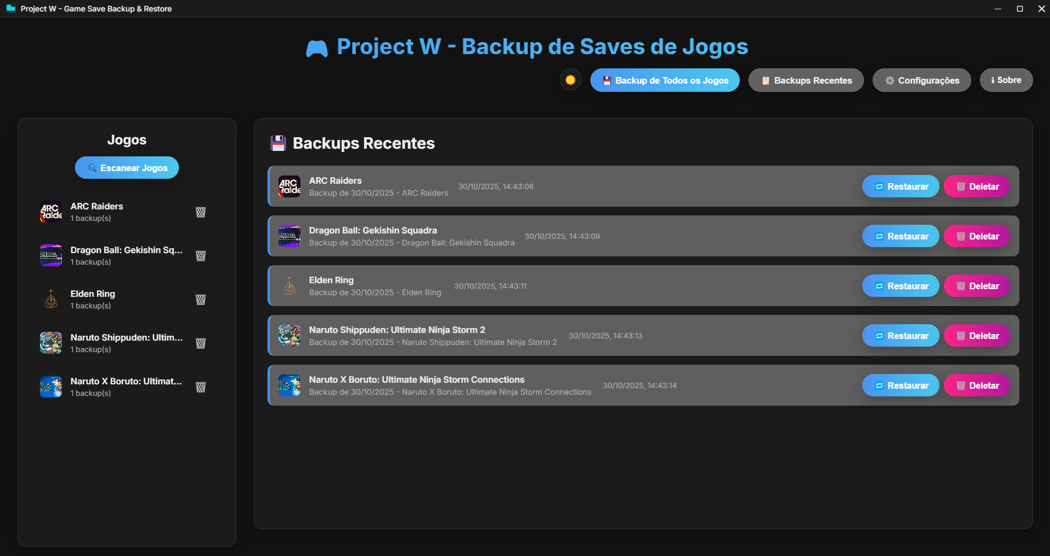The height and width of the screenshot is (556, 1050).
Task: Select 'Dragon Ball: Gekishin Sq...' in sidebar
Action: pyautogui.click(x=126, y=250)
